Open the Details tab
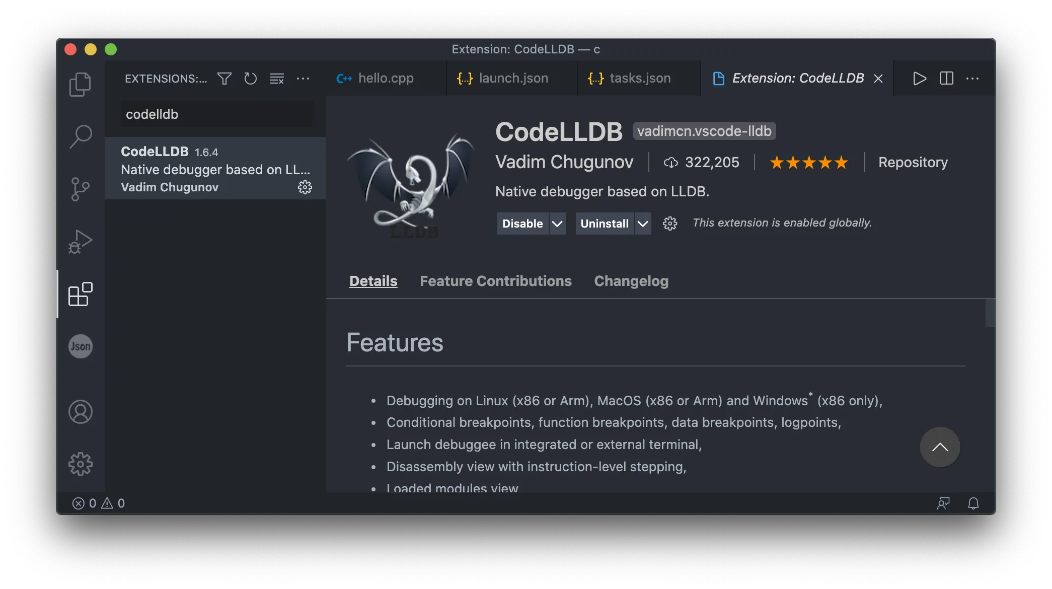The image size is (1052, 589). [x=373, y=281]
